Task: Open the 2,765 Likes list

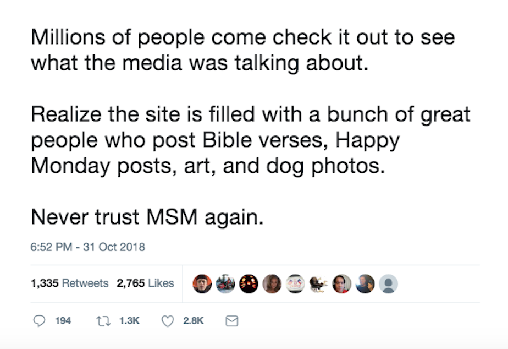Action: pos(145,283)
